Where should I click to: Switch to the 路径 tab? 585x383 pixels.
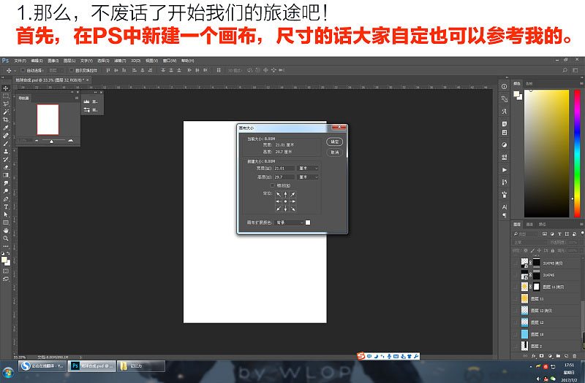tap(542, 224)
